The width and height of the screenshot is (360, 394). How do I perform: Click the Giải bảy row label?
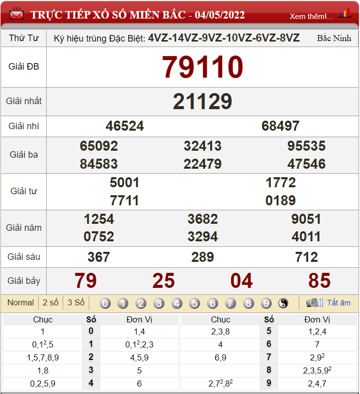pyautogui.click(x=24, y=281)
